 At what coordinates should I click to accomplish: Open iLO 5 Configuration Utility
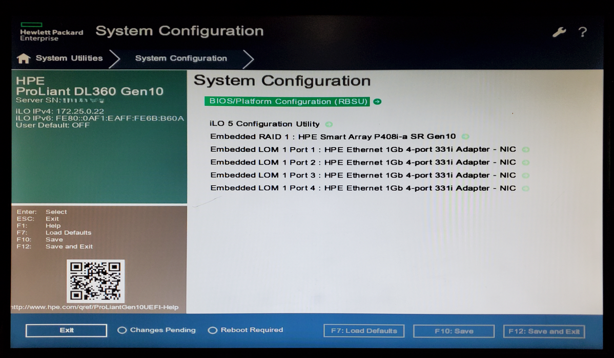coord(264,124)
